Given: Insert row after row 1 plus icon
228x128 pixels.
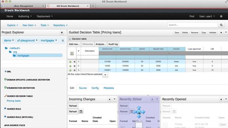Looking at the screenshot, I should [x=71, y=62].
